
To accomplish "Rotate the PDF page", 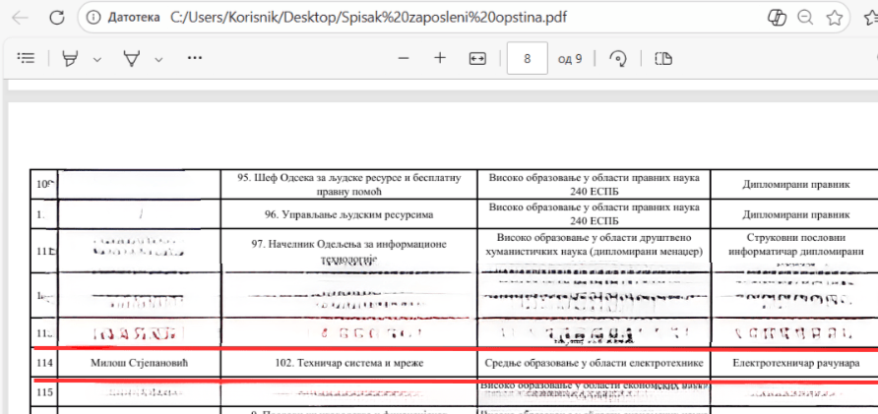I will (x=620, y=59).
